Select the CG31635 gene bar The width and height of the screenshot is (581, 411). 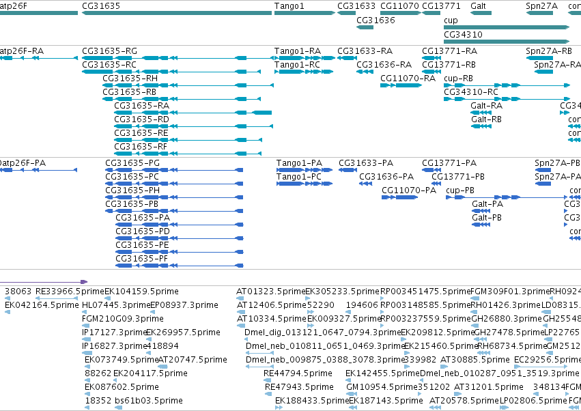[177, 13]
